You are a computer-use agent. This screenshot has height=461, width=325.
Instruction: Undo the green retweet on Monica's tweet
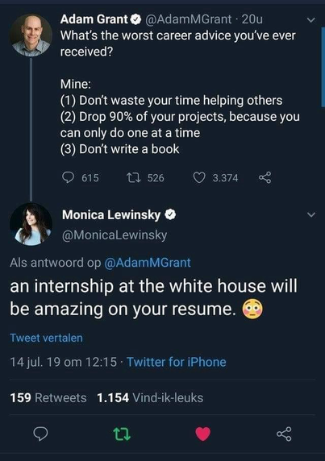[x=122, y=434]
